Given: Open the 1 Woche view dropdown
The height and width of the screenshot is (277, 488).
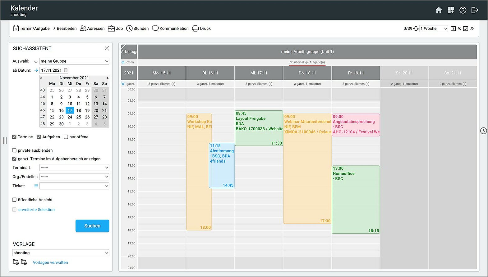Looking at the screenshot, I should (x=434, y=29).
